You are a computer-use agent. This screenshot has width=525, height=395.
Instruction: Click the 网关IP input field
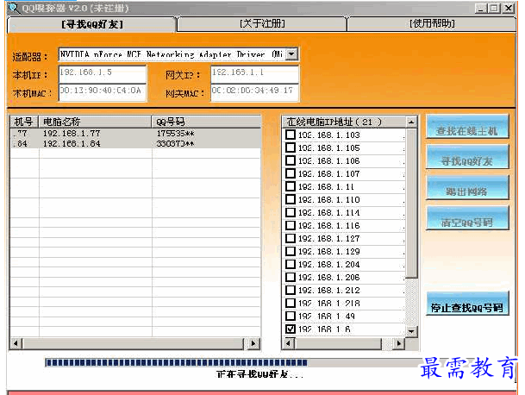(254, 74)
